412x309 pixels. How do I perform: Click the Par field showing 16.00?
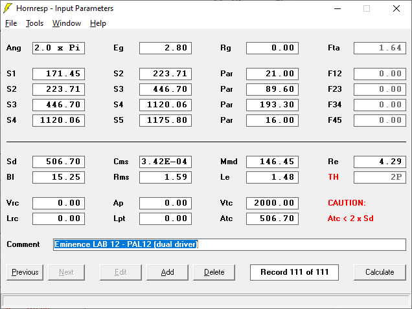(x=272, y=120)
